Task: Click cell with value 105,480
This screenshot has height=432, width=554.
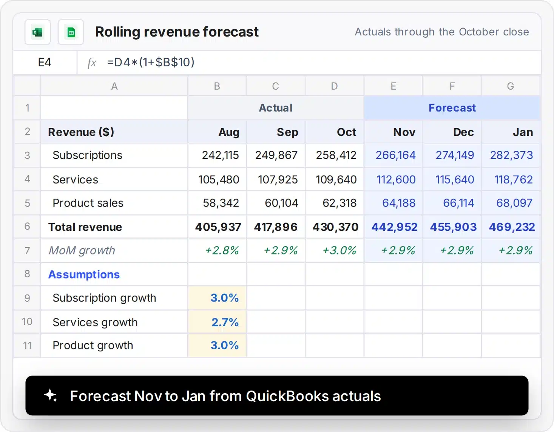Action: pos(217,179)
